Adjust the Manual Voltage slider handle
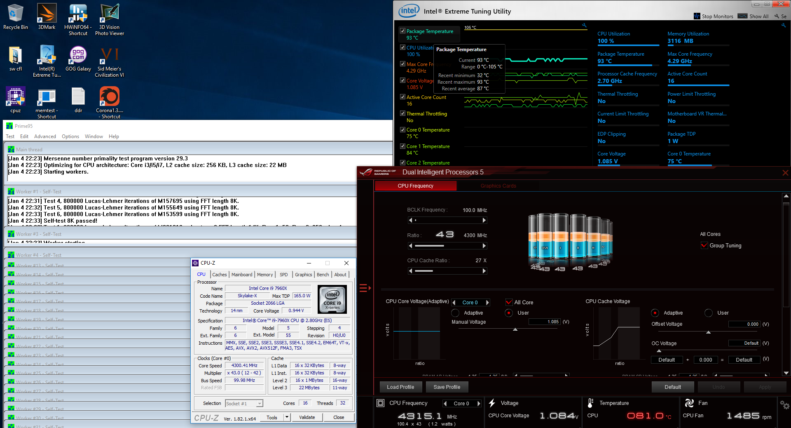Image resolution: width=791 pixels, height=428 pixels. [x=515, y=329]
